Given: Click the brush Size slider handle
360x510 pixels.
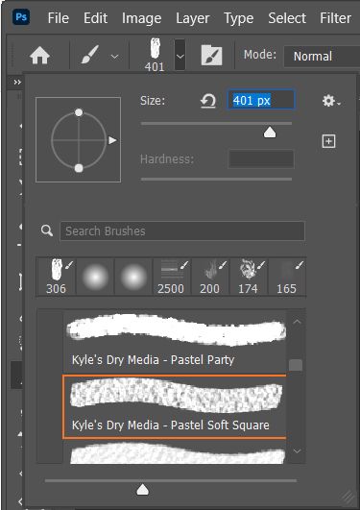Looking at the screenshot, I should 270,132.
